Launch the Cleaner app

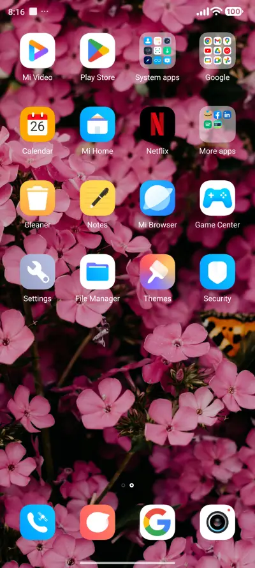point(38,198)
